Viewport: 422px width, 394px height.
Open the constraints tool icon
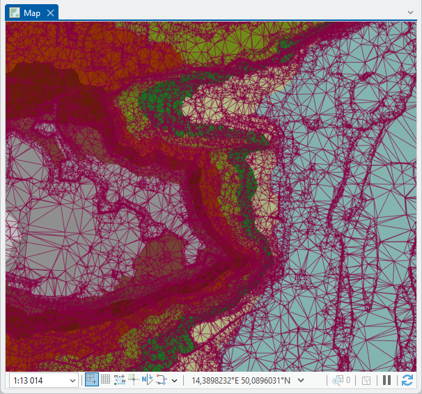[119, 379]
